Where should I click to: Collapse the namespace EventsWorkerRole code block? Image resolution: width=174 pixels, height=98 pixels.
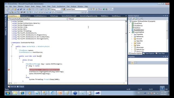point(11,42)
